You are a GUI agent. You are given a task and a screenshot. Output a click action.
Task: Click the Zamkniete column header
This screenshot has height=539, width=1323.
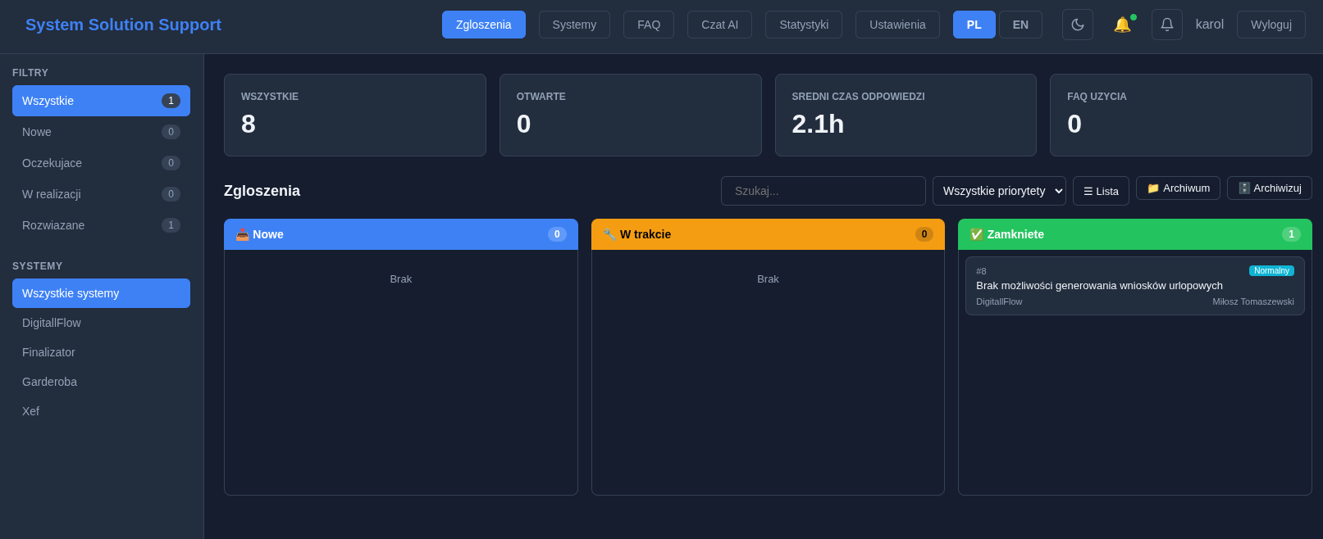pyautogui.click(x=1134, y=234)
